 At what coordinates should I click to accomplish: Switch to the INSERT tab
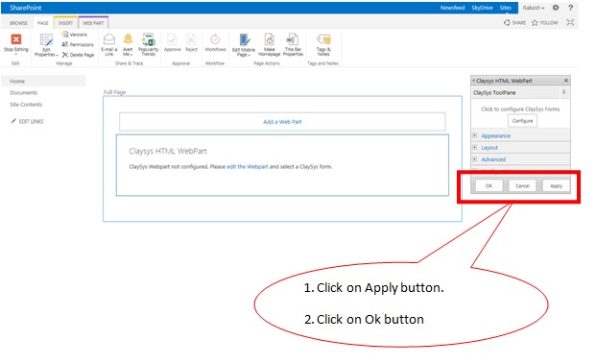point(65,23)
